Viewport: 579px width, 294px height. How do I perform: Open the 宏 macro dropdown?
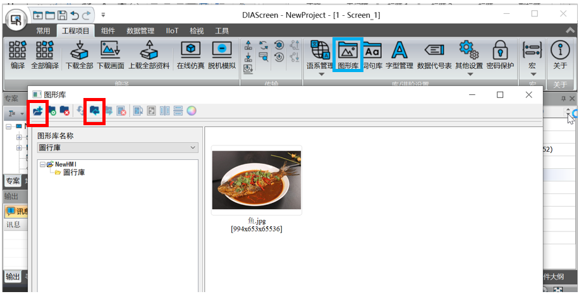pyautogui.click(x=532, y=74)
